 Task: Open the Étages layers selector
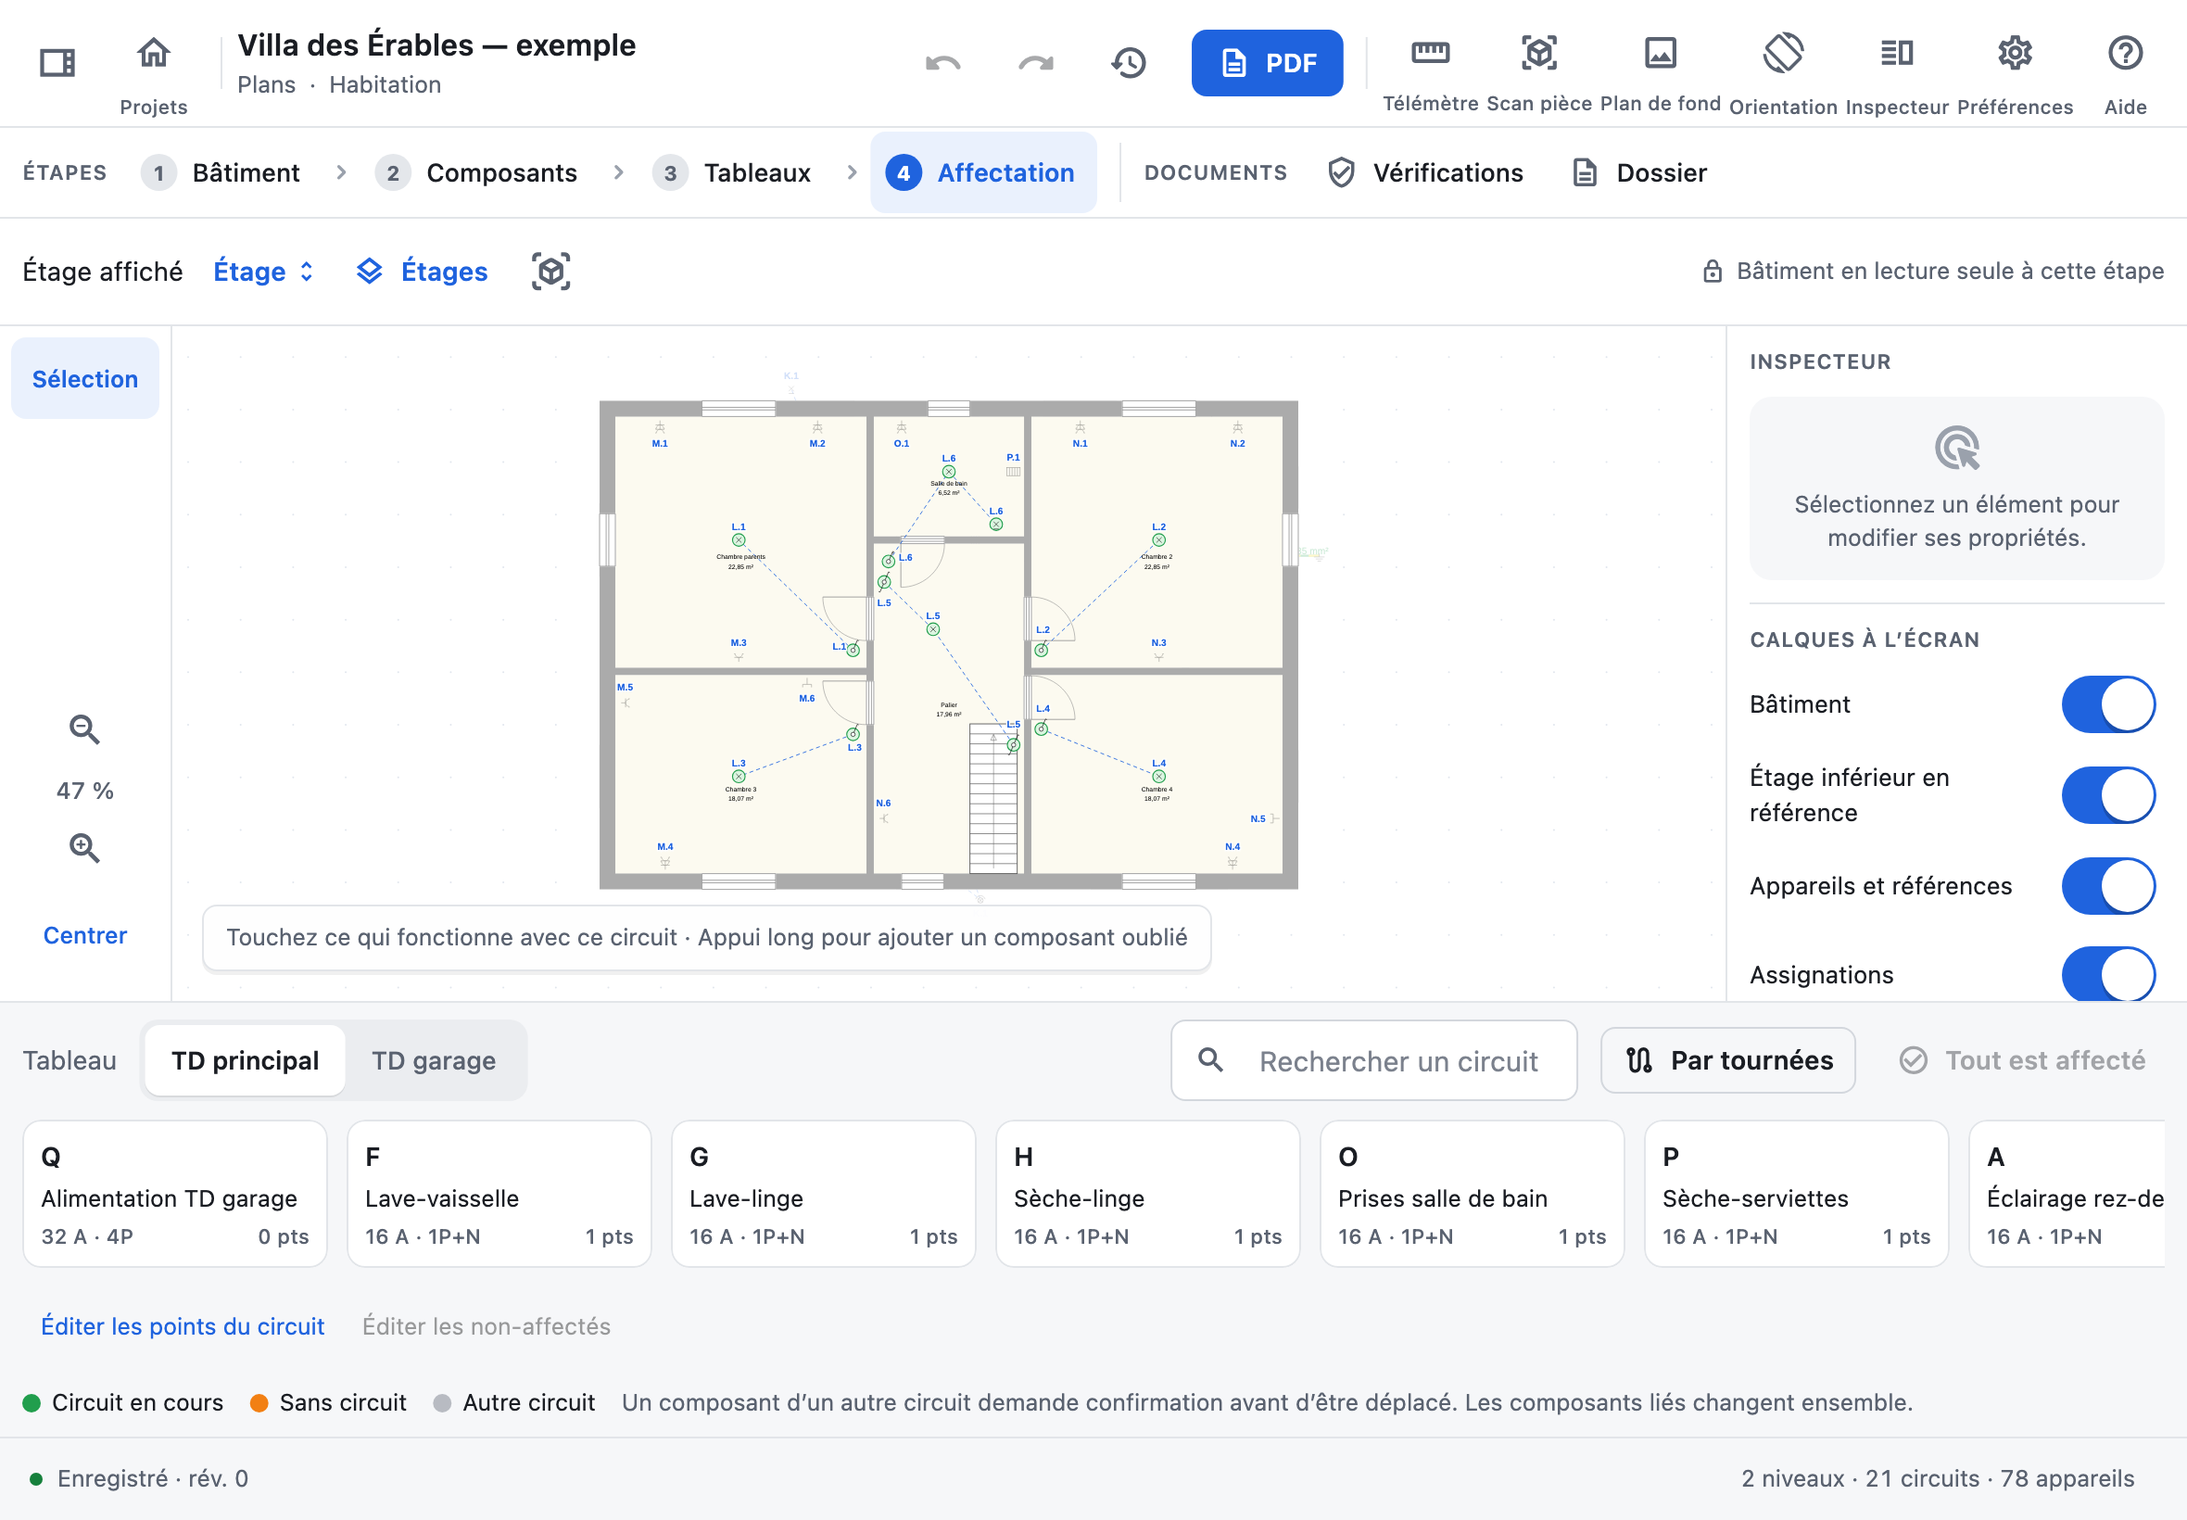(422, 272)
